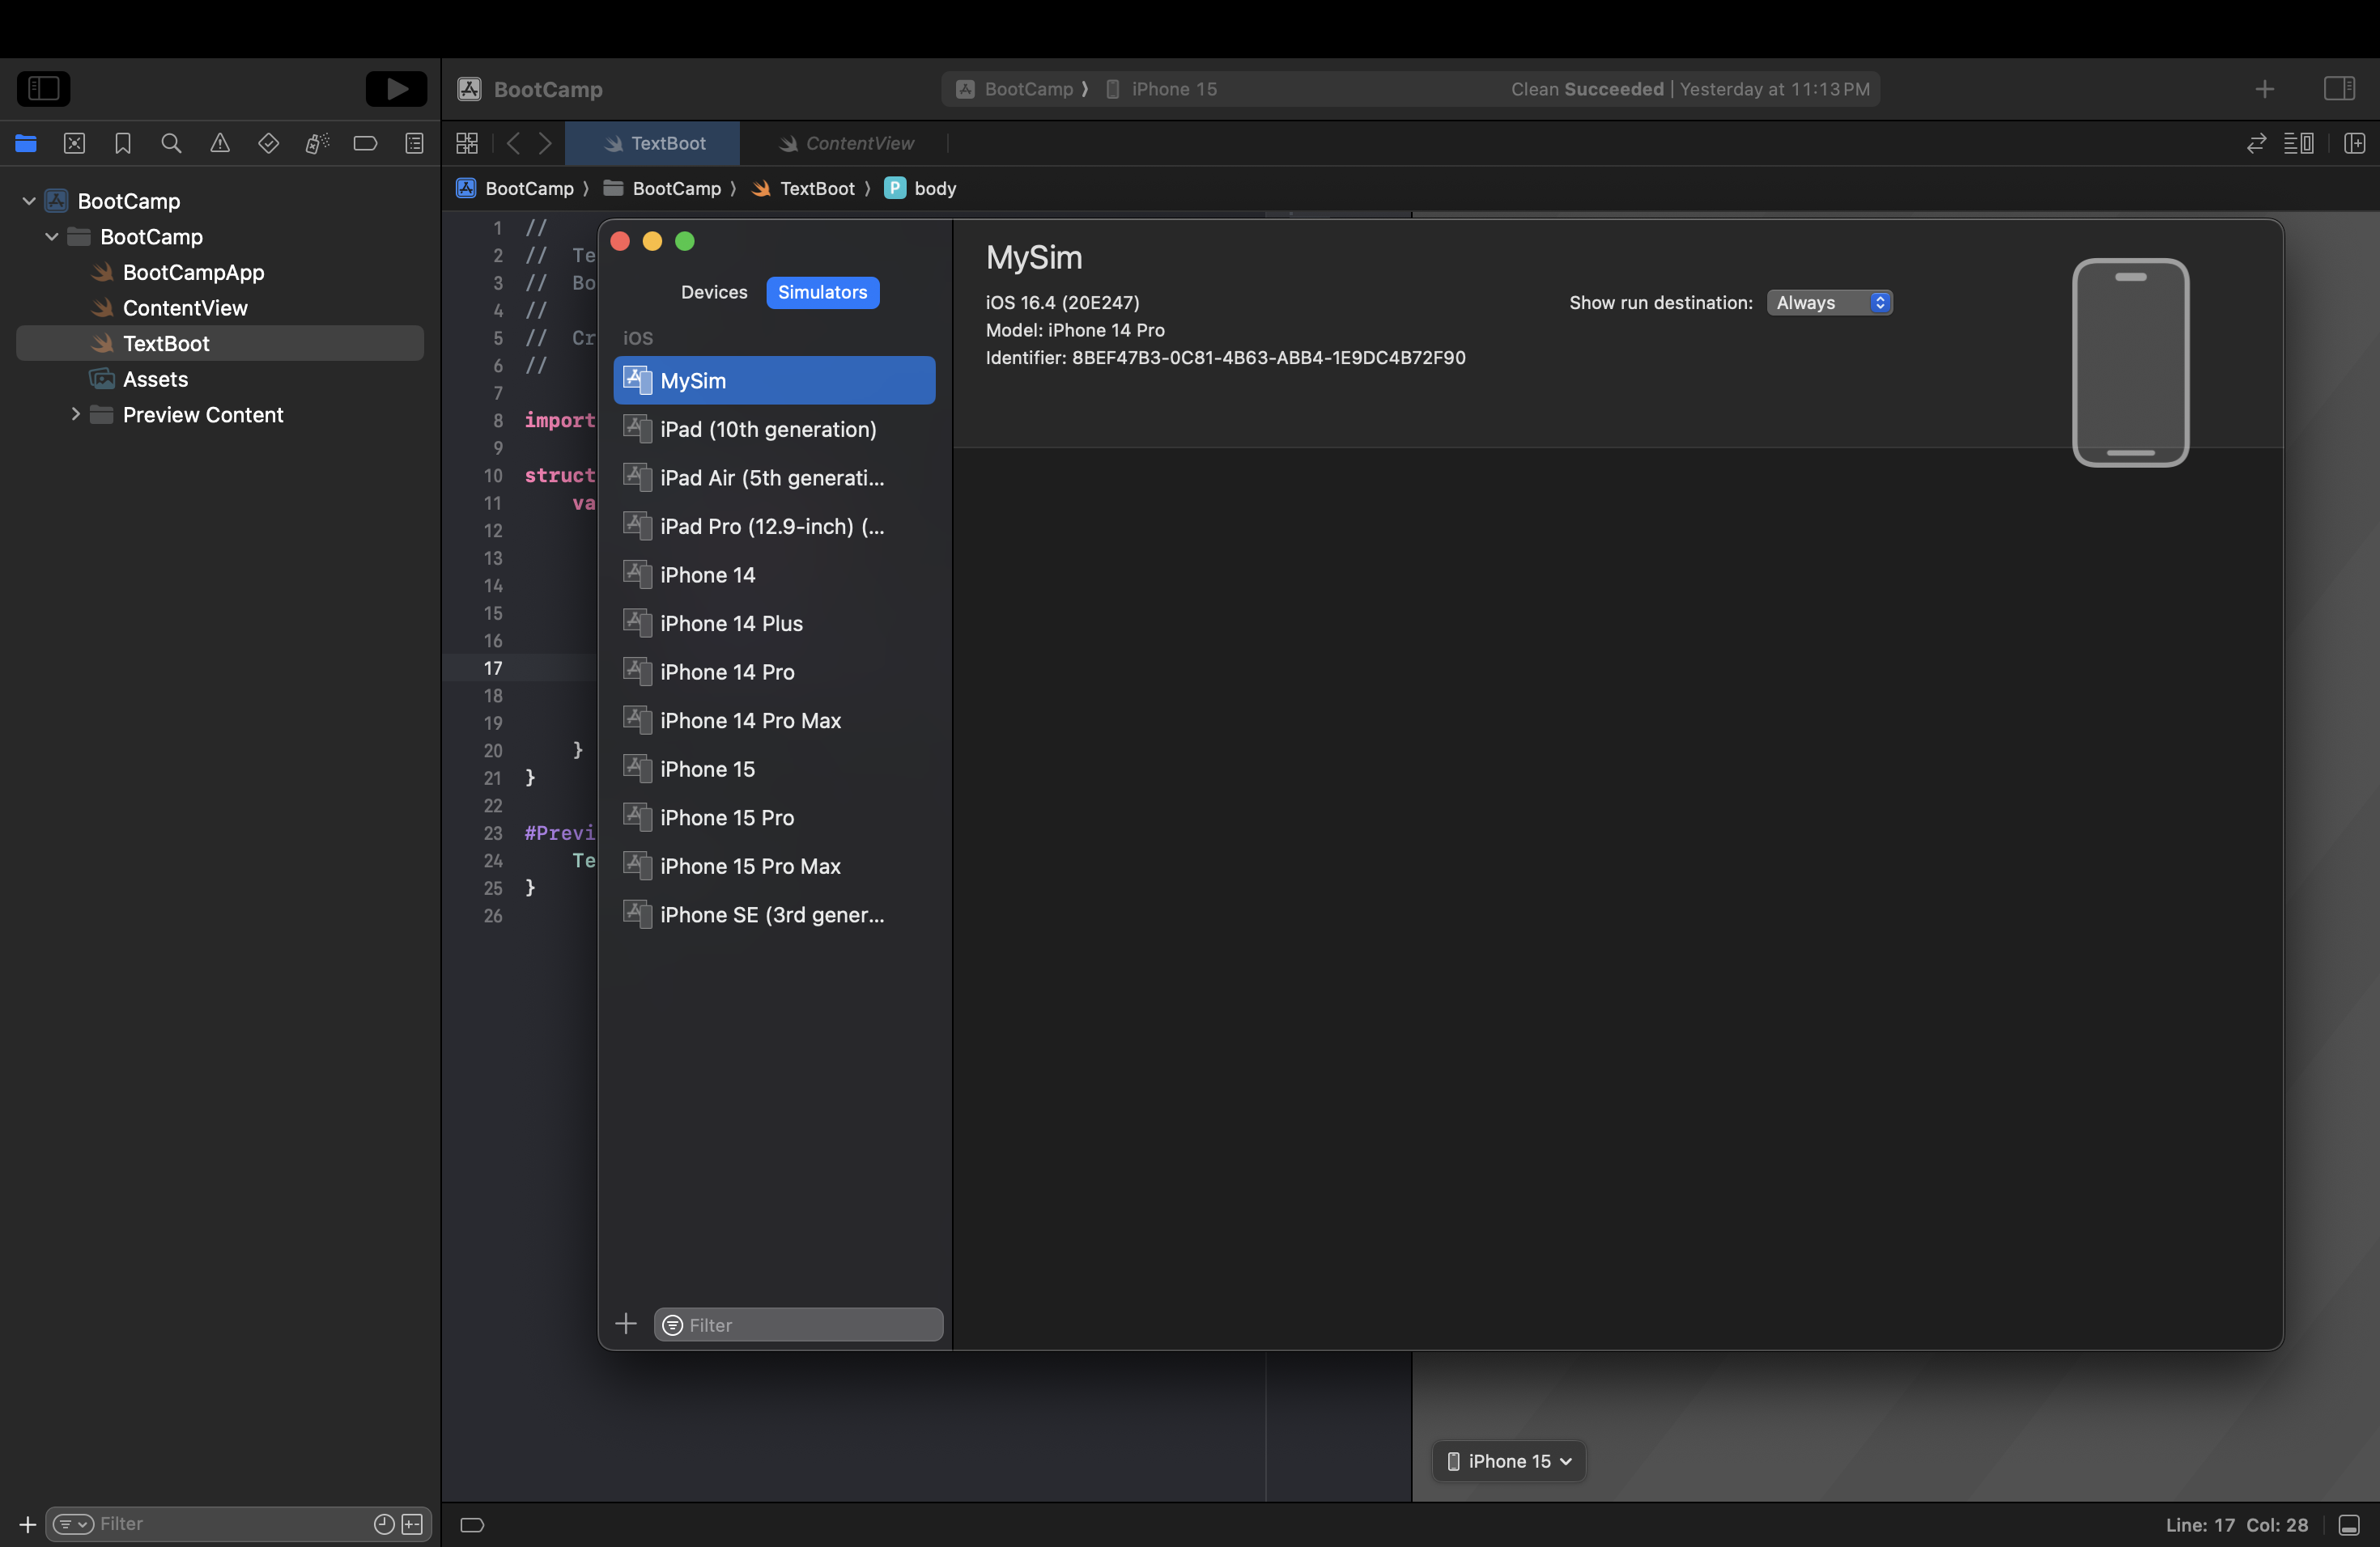Switch to the Devices tab
Screen dimensions: 2380x1547
[x=714, y=293]
